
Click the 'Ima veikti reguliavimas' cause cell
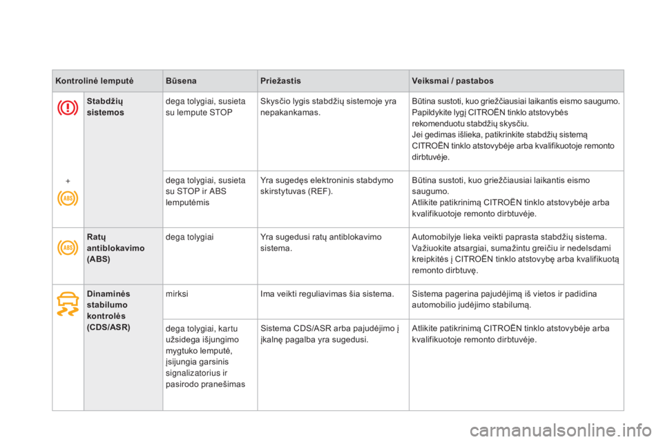pos(327,294)
